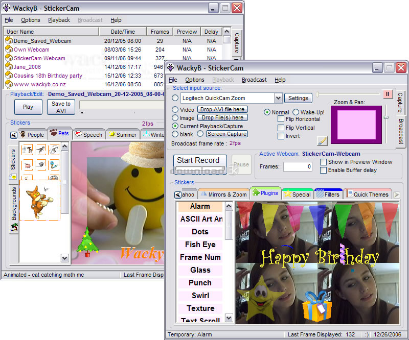Click the sticker tabs scroll-left arrow in back window
The height and width of the screenshot is (340, 409).
click(14, 135)
